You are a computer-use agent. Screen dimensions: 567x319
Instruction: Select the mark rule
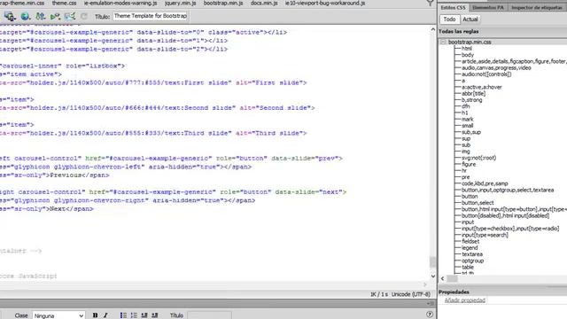click(x=467, y=120)
